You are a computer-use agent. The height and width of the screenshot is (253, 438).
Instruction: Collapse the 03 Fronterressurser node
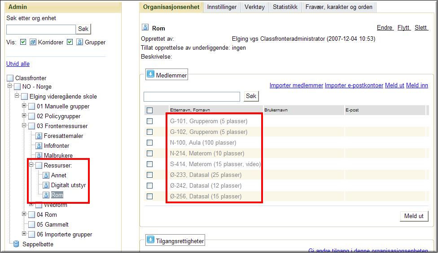click(24, 125)
